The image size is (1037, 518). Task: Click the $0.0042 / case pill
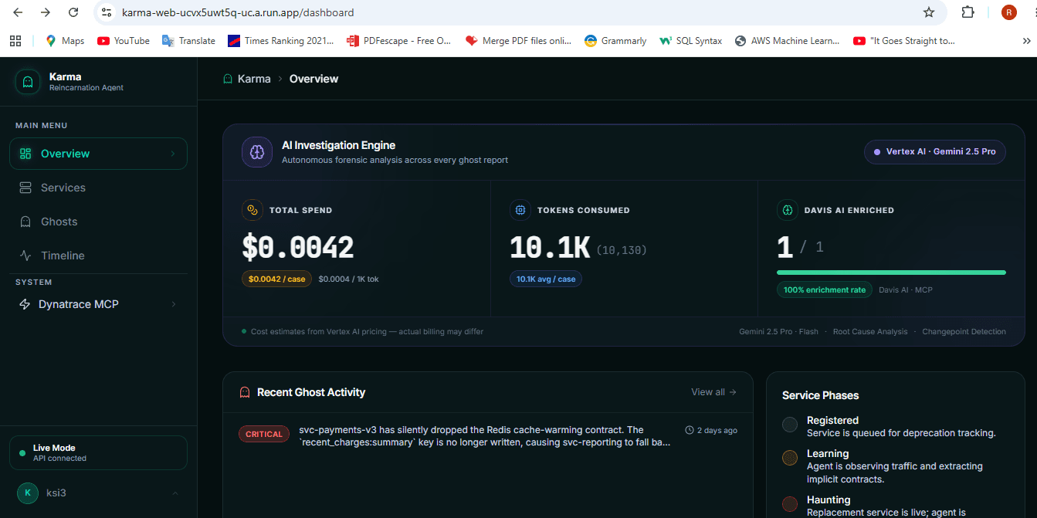click(276, 279)
